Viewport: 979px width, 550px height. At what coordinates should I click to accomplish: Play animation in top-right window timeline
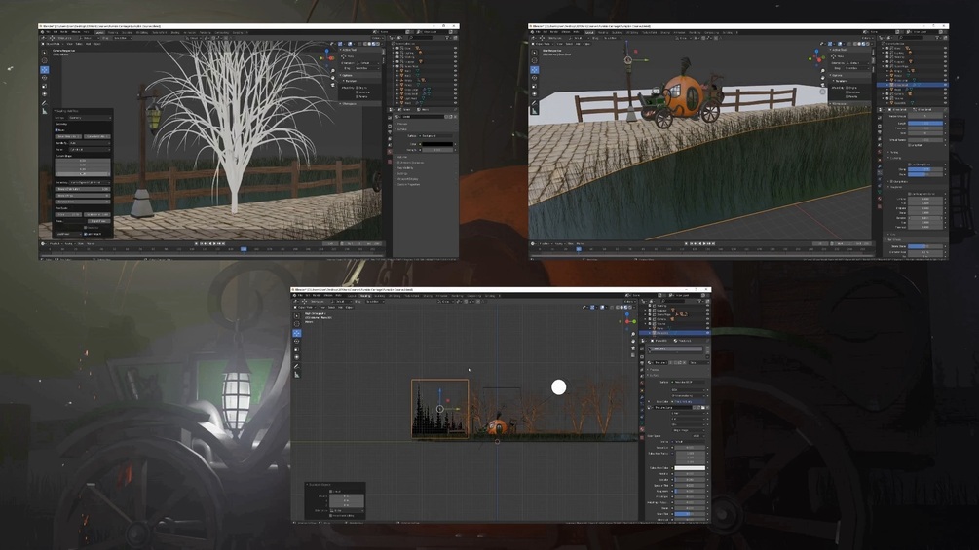pyautogui.click(x=704, y=243)
